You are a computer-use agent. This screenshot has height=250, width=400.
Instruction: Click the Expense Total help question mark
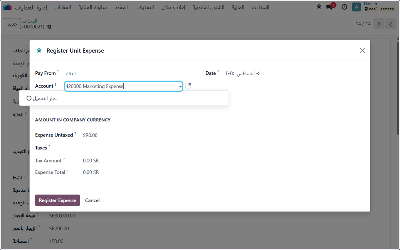67,171
